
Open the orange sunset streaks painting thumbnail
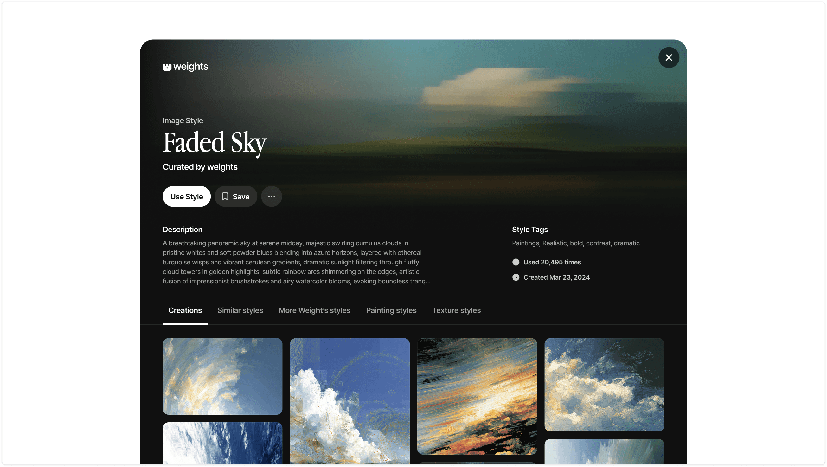[x=477, y=396]
